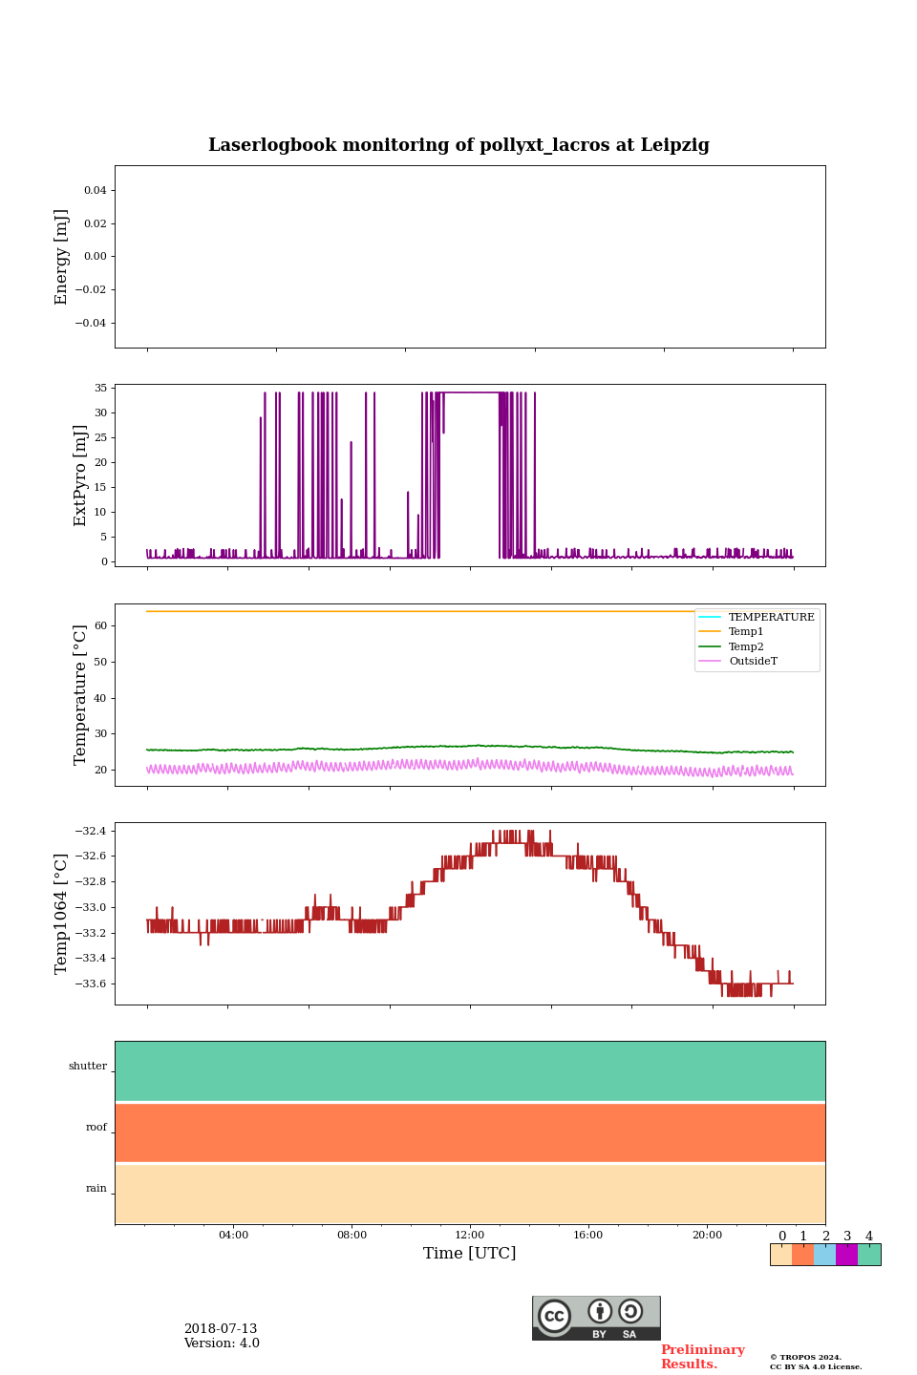Click the 'ExtPyro [mJ]' axis label
This screenshot has height=1375, width=917.
pos(80,476)
